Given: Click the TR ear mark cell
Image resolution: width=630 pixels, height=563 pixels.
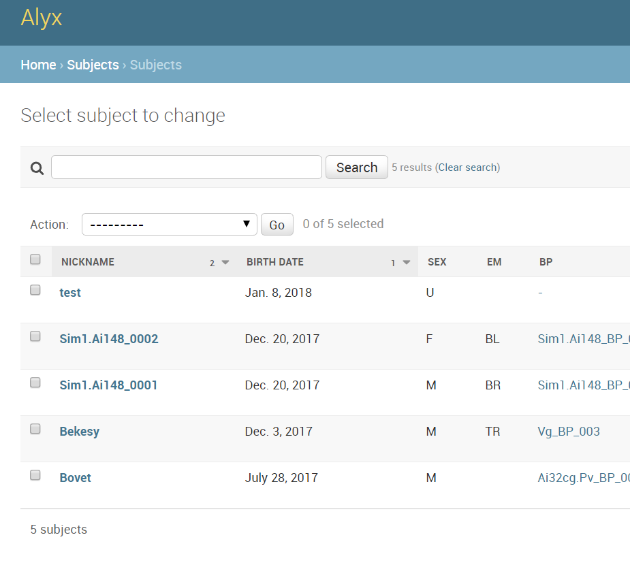Looking at the screenshot, I should 492,432.
